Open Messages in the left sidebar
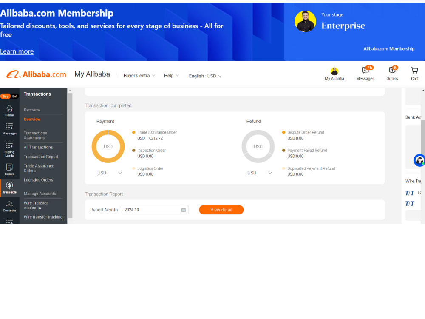425x319 pixels. pyautogui.click(x=9, y=129)
